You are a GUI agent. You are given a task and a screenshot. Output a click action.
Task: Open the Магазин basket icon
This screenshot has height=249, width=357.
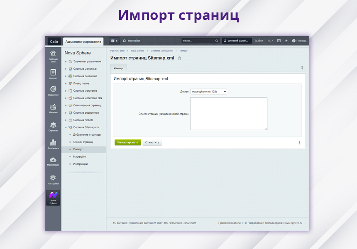tap(53, 108)
